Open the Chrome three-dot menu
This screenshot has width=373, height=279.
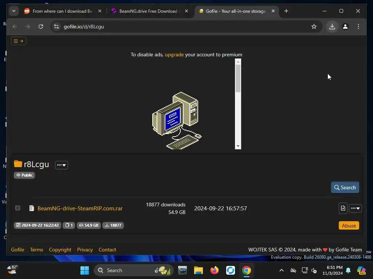point(358,27)
